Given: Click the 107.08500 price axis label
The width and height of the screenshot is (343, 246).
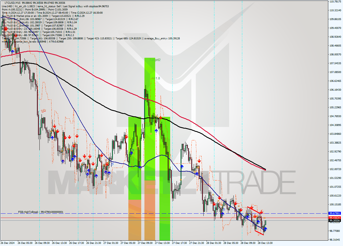Looking at the screenshot, I should pyautogui.click(x=335, y=72).
